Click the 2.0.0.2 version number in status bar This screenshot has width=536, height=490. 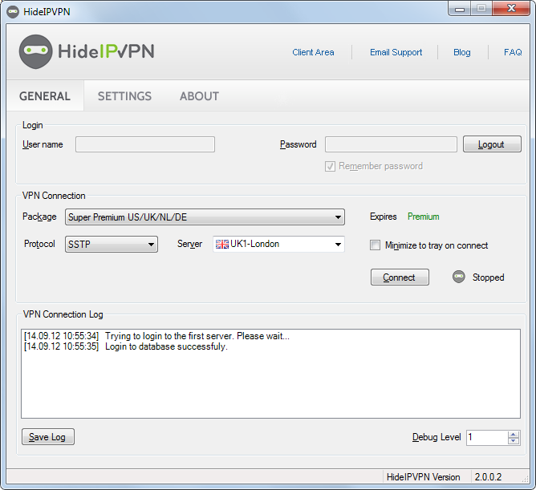click(488, 476)
